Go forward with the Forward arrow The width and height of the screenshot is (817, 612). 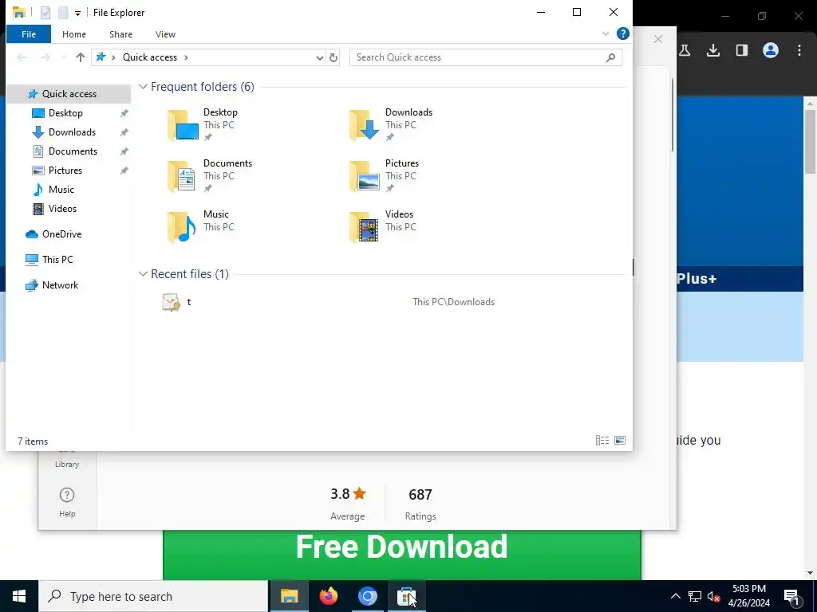pyautogui.click(x=45, y=57)
